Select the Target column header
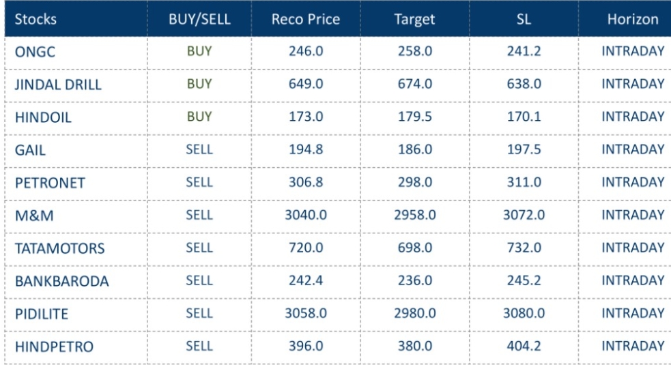Screen dimensions: 671x365 point(415,19)
